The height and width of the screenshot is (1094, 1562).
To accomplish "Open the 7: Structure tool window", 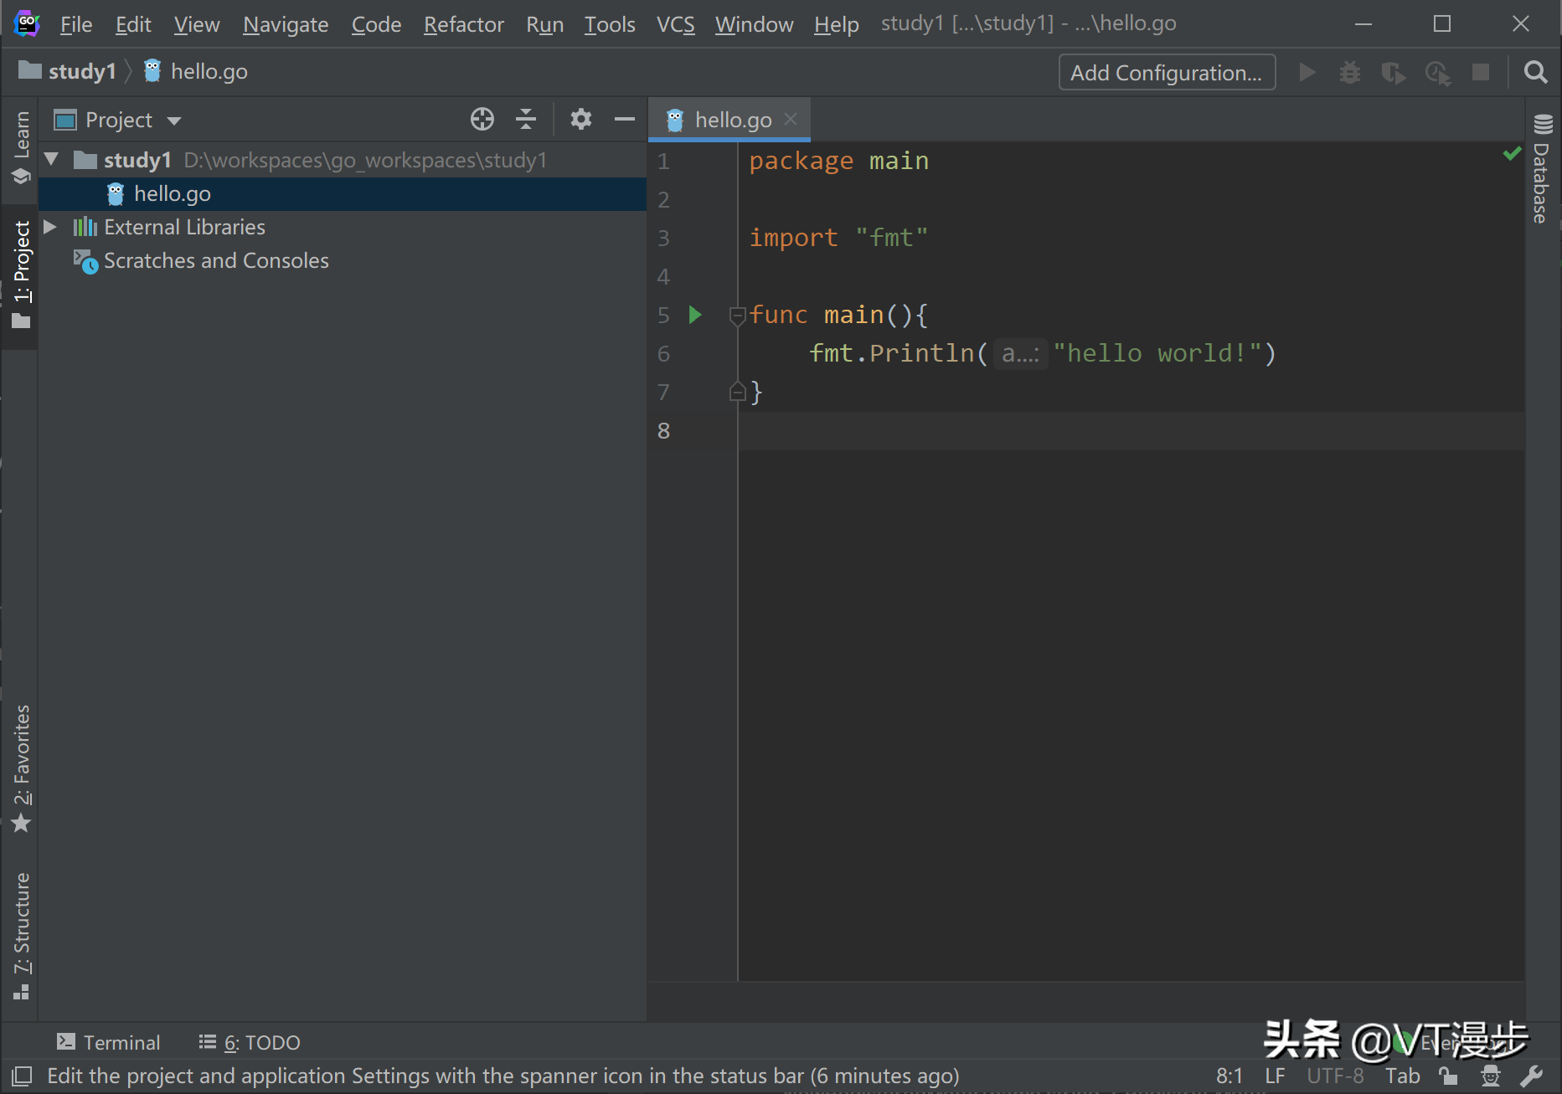I will pyautogui.click(x=21, y=935).
